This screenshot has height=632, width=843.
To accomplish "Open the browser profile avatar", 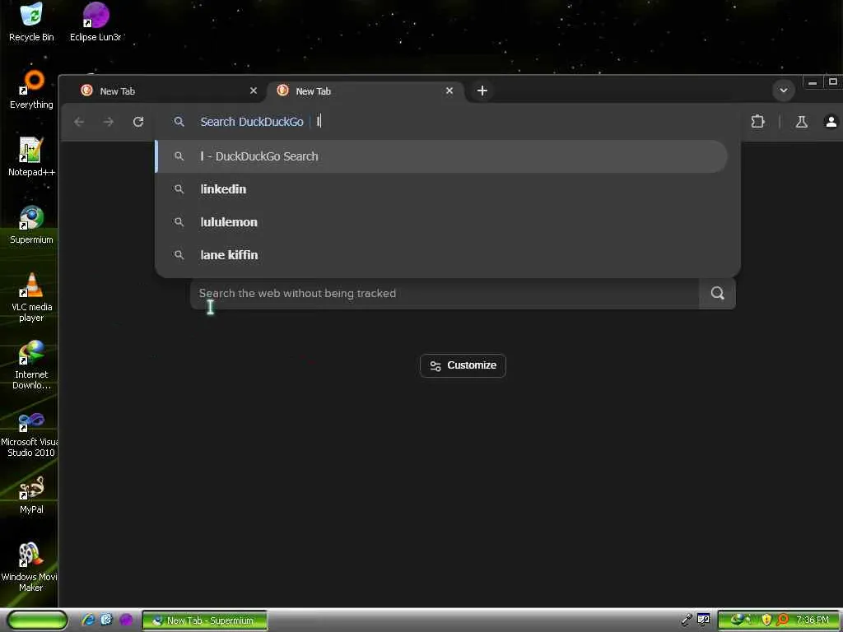I will (x=831, y=122).
